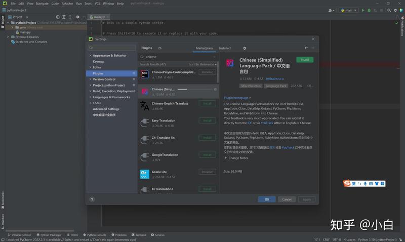Screen dimensions: 405x242
Task: Click Cancel in Settings dialog
Action: (x=287, y=199)
